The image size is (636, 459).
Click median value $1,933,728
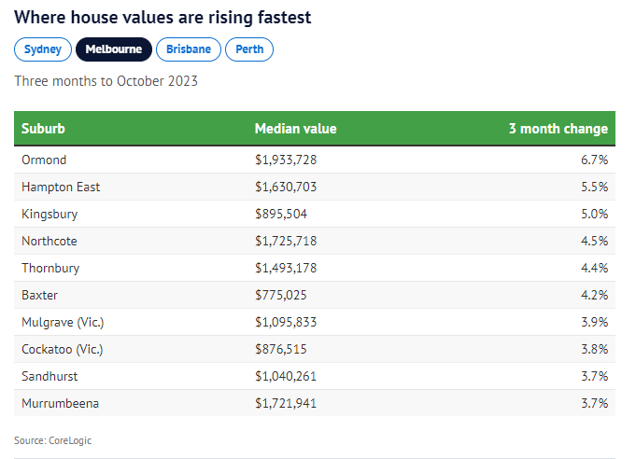[286, 160]
